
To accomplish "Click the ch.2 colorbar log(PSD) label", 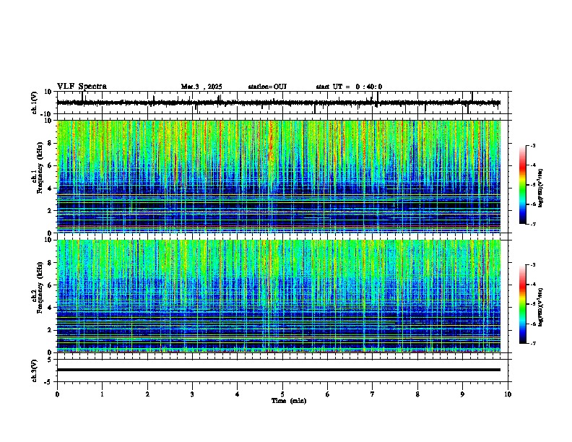I will 541,308.
